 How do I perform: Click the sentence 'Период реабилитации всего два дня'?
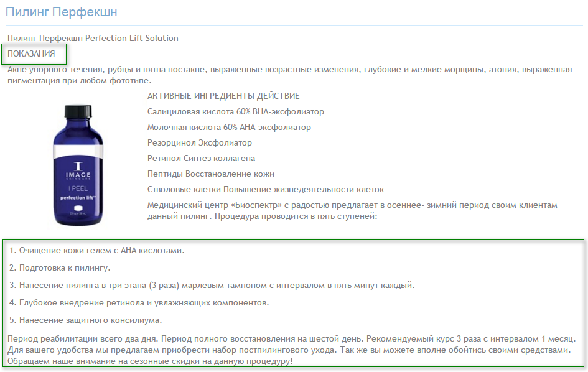[83, 338]
